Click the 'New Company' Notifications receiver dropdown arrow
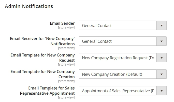The image size is (174, 102). coord(161,41)
